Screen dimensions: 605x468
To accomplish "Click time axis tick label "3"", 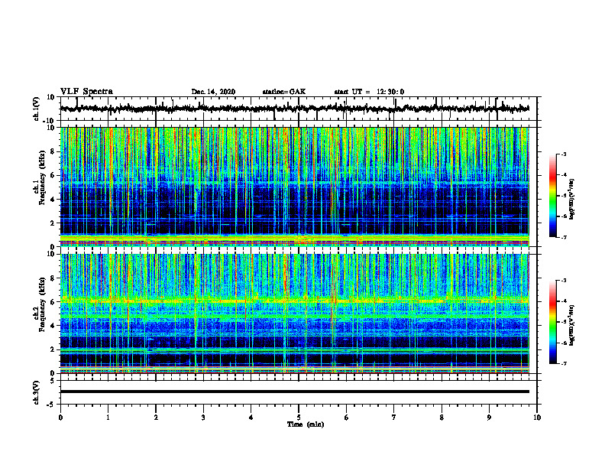I will (x=203, y=418).
